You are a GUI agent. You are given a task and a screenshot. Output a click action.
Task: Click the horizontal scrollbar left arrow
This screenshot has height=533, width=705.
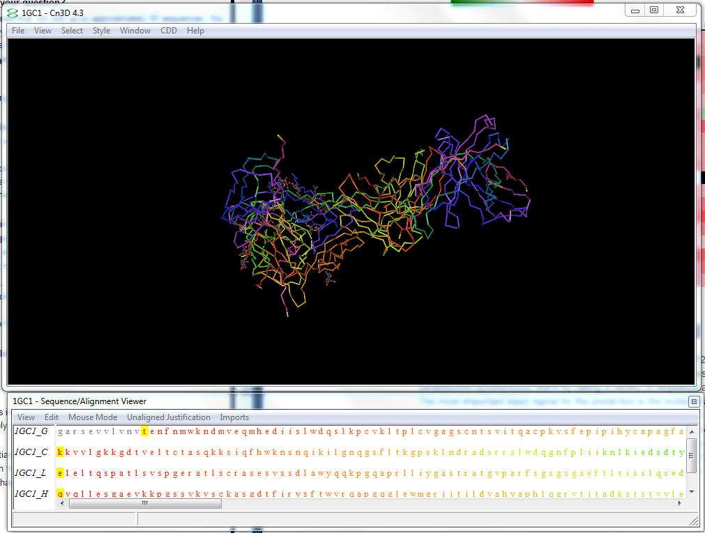click(61, 503)
